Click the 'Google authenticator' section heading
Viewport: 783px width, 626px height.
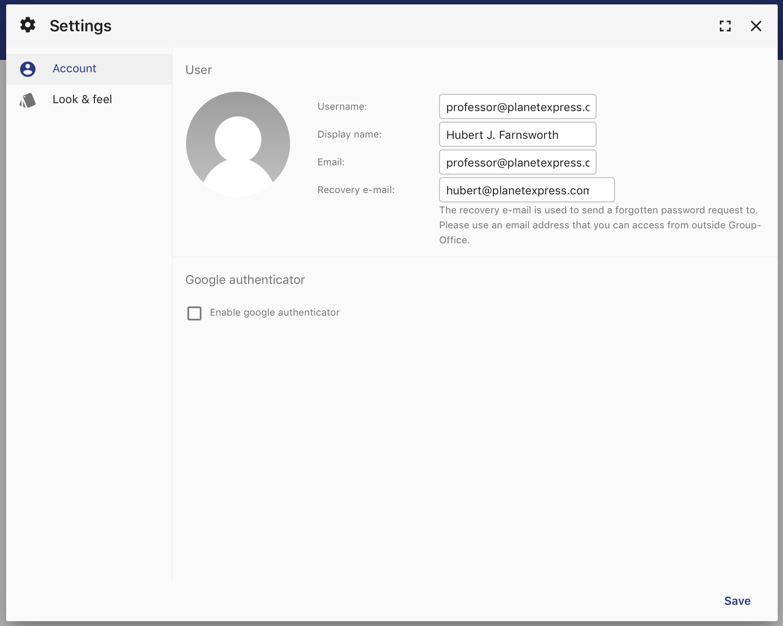click(245, 280)
